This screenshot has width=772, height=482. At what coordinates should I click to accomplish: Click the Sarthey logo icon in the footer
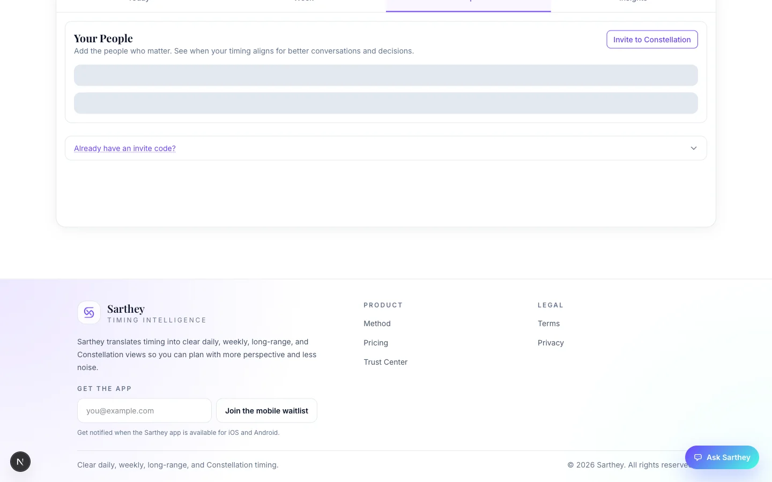click(89, 312)
